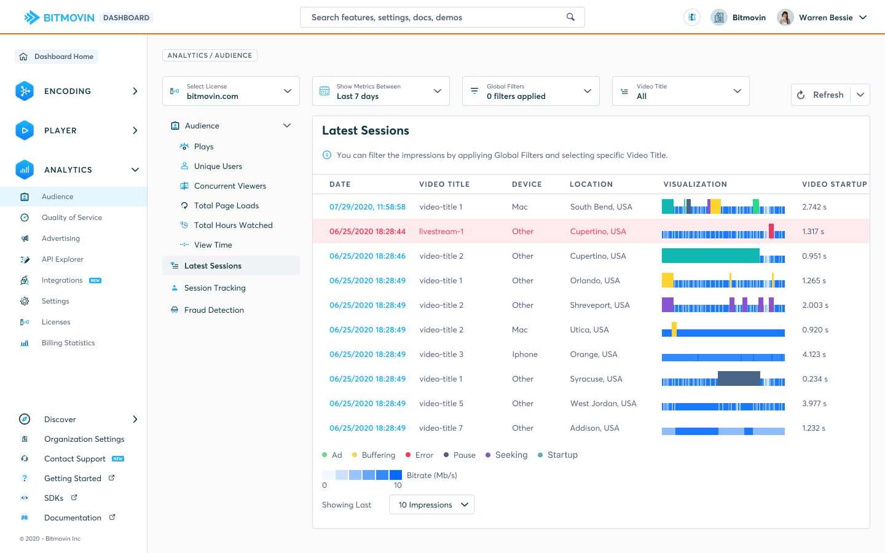Open the Show Metrics Between dropdown
885x553 pixels.
[x=381, y=91]
